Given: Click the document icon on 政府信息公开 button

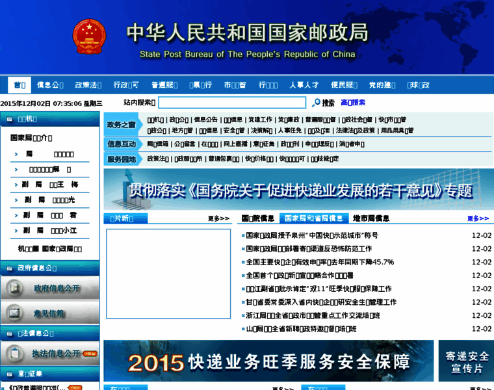Looking at the screenshot, I should click(14, 288).
